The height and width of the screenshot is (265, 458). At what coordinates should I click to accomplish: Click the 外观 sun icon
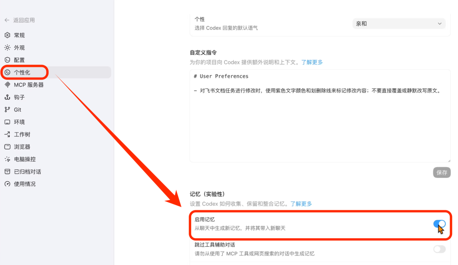(x=7, y=47)
